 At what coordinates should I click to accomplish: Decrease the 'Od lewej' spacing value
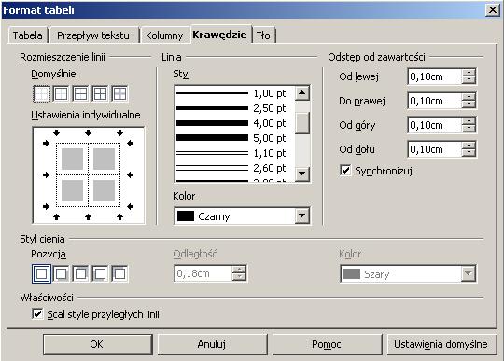click(x=469, y=80)
